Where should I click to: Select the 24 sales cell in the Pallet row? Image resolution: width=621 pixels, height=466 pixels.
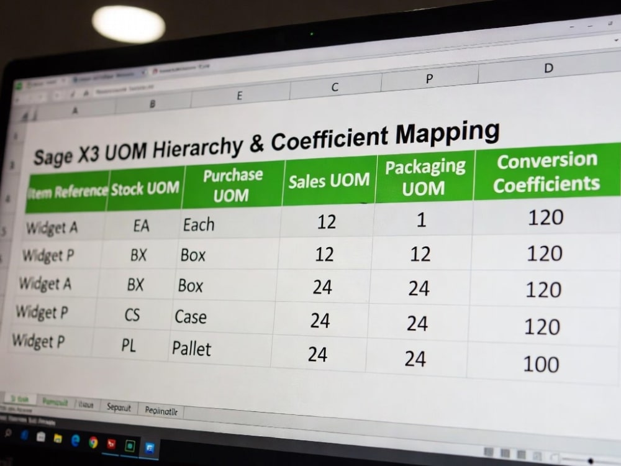point(317,354)
